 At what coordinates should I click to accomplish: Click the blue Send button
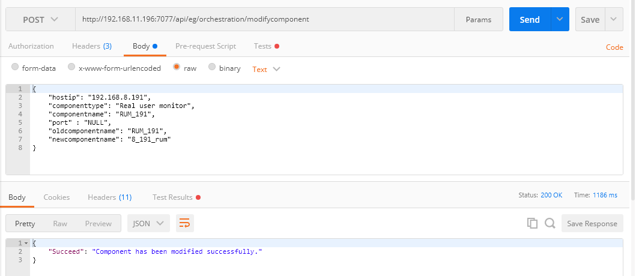[x=530, y=19]
